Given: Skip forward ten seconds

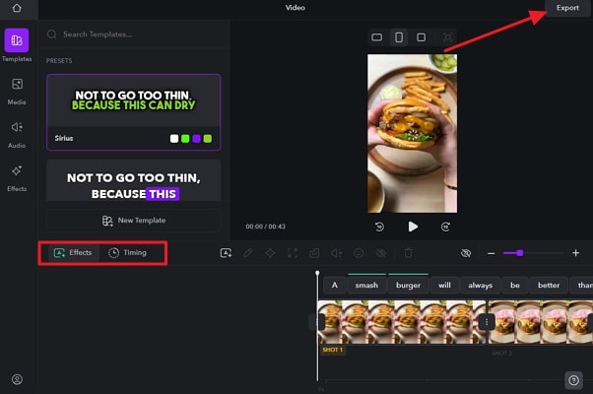Looking at the screenshot, I should [445, 227].
